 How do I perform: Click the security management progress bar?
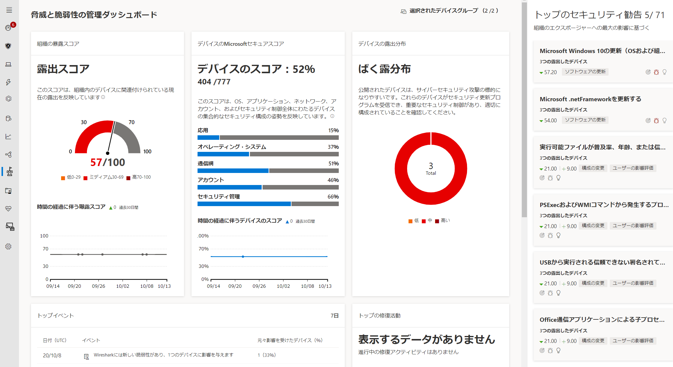coord(268,204)
